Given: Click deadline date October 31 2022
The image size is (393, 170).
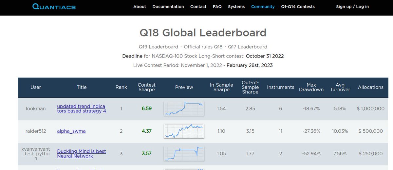Looking at the screenshot, I should 265,56.
